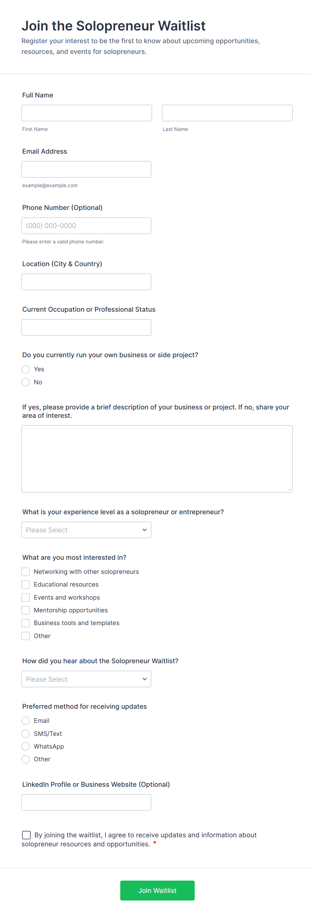Choose Email as preferred update method
311x917 pixels.
click(x=26, y=721)
